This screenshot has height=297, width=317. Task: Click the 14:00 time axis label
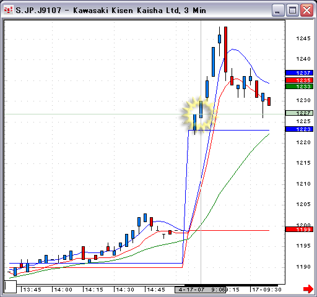click(x=63, y=290)
